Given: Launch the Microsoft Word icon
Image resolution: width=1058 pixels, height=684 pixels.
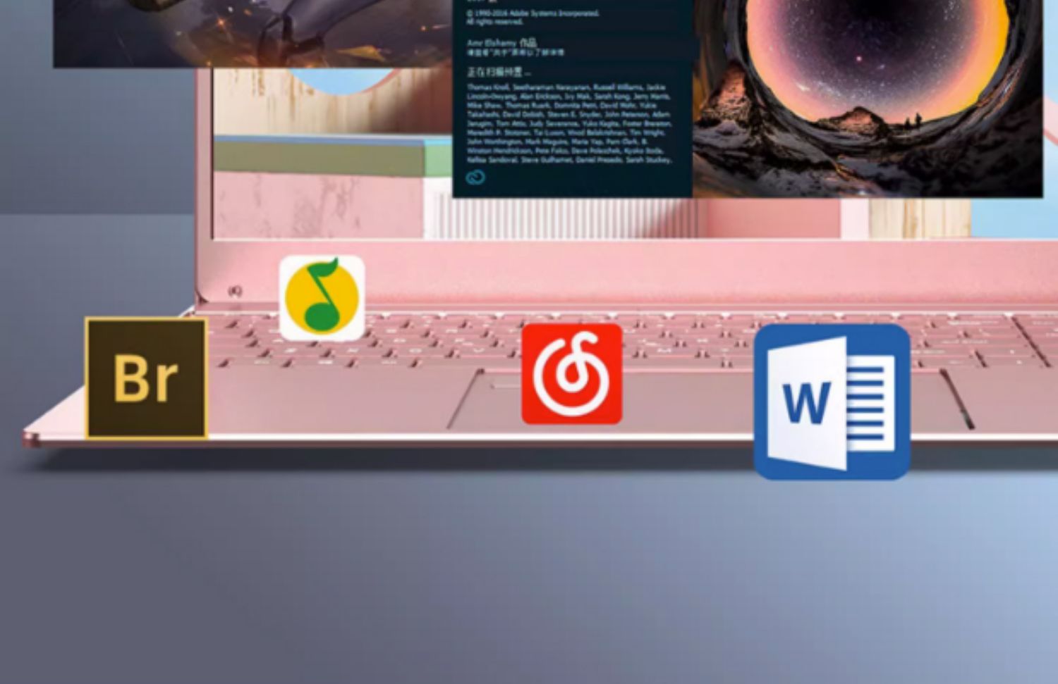Looking at the screenshot, I should point(832,402).
